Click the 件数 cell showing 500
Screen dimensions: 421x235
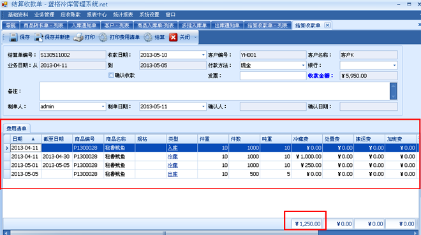click(244, 174)
